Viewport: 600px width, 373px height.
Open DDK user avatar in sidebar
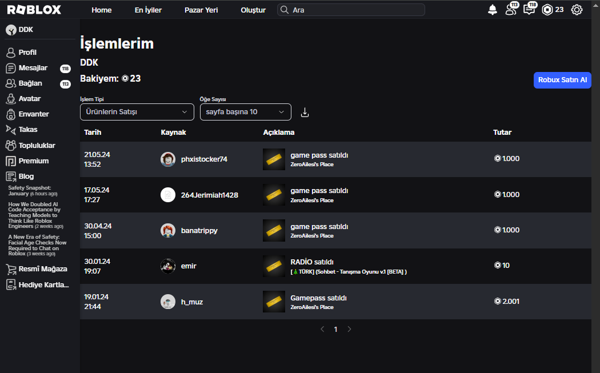pos(11,30)
